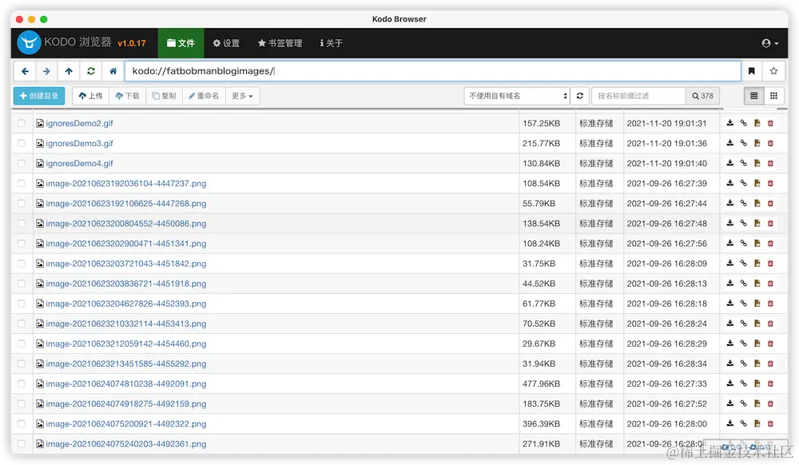Tick checkbox for image-20210623192036104-4447237.png
This screenshot has width=799, height=465.
[x=21, y=183]
